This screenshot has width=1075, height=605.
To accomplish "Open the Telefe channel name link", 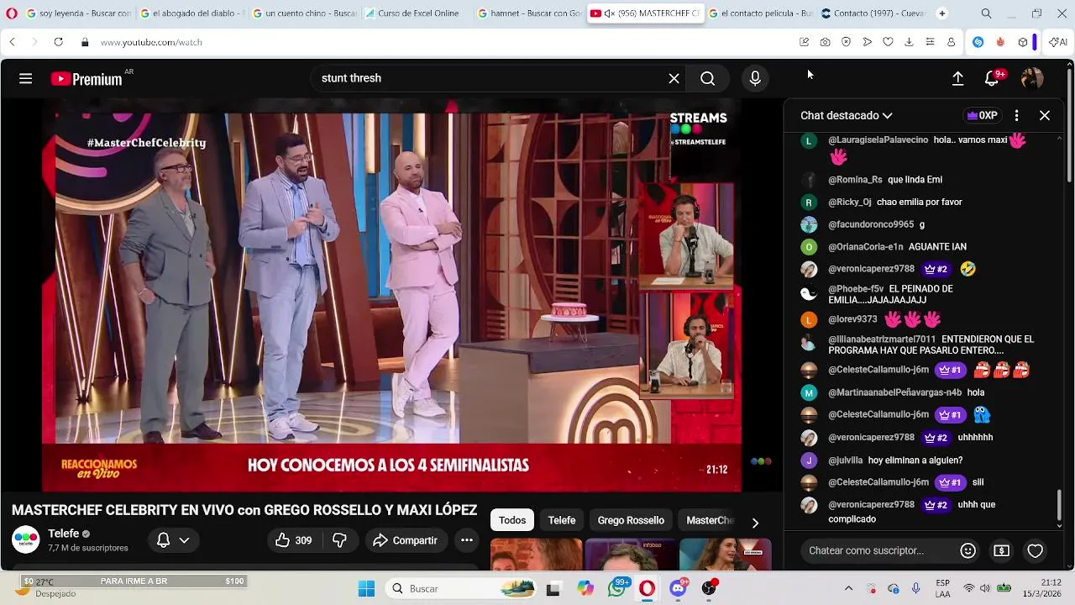I will tap(64, 534).
